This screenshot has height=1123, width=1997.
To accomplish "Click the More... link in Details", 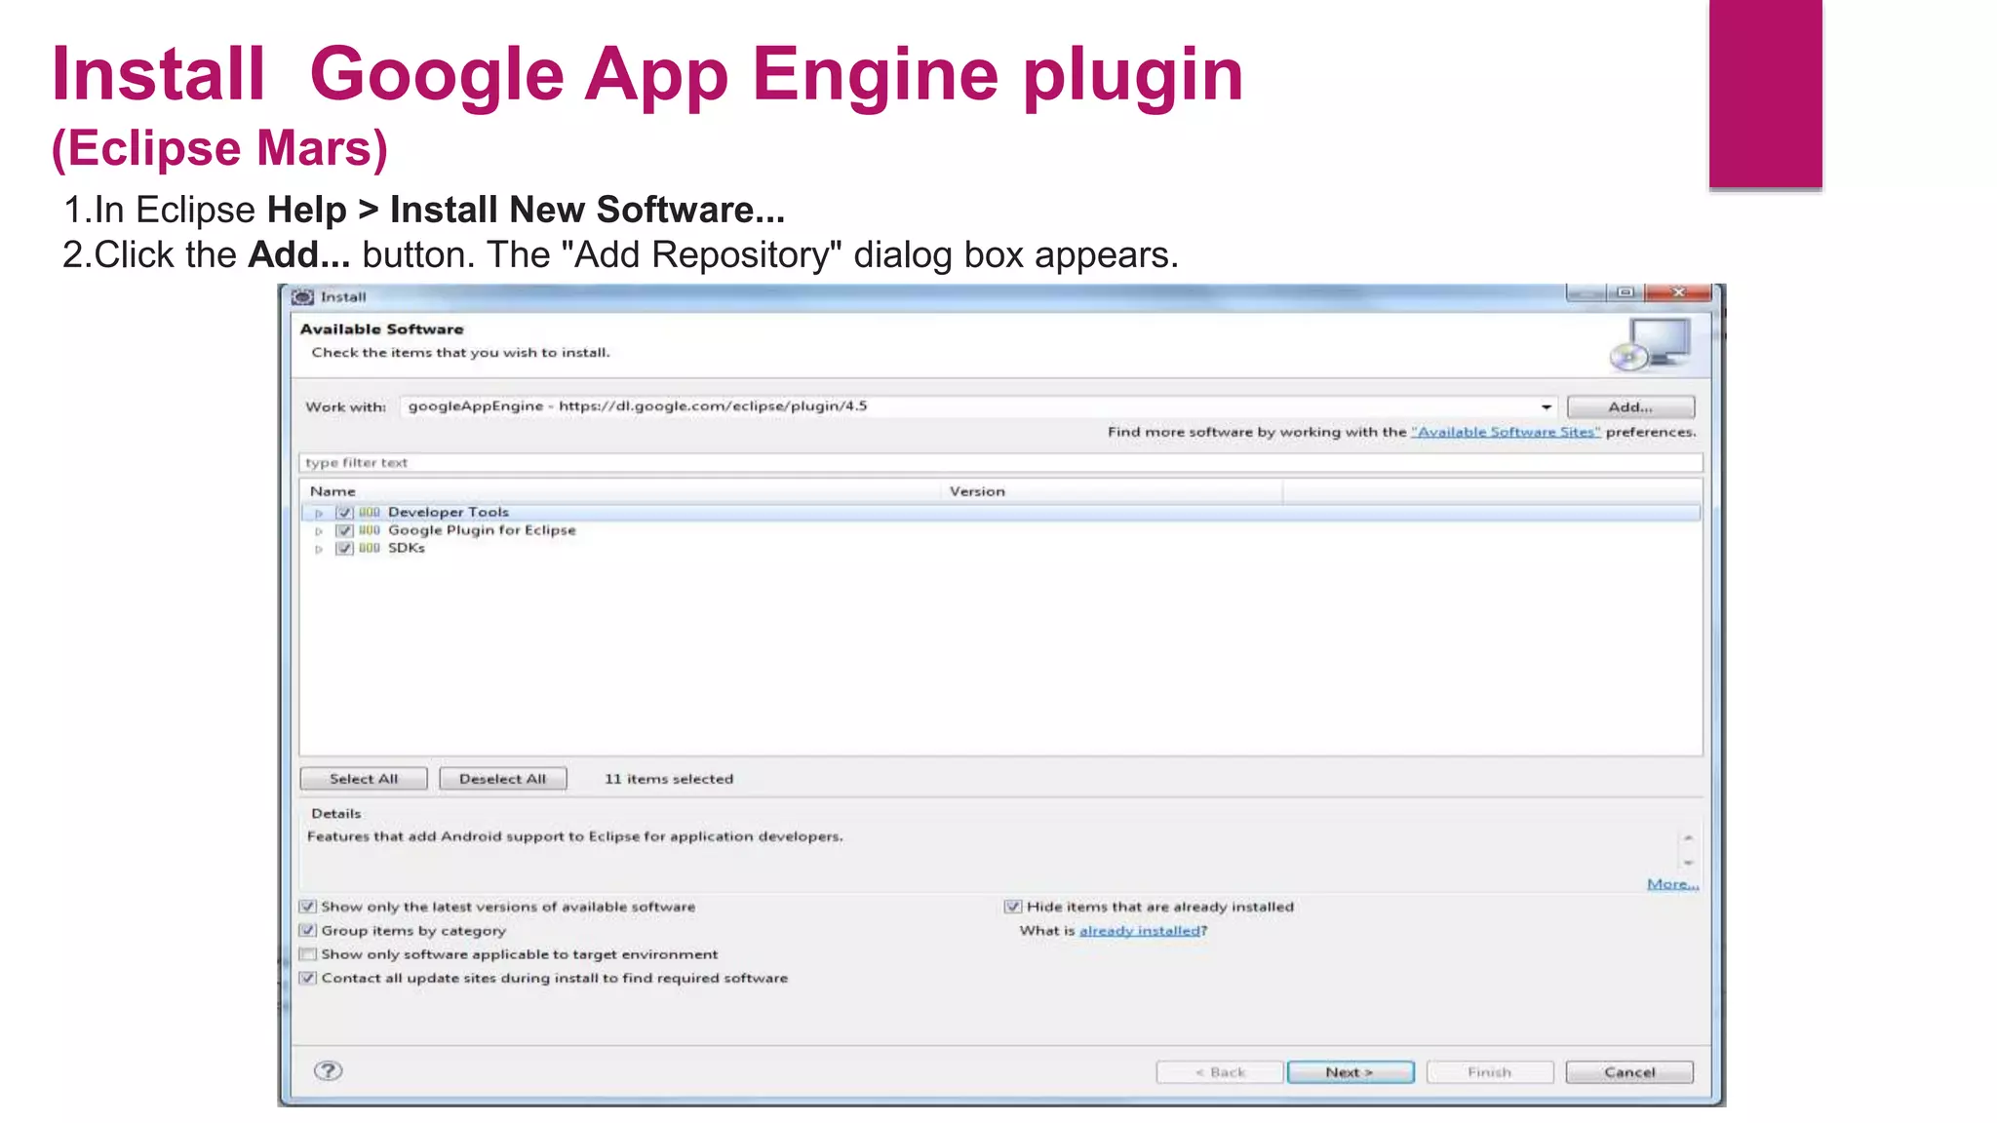I will pyautogui.click(x=1672, y=884).
